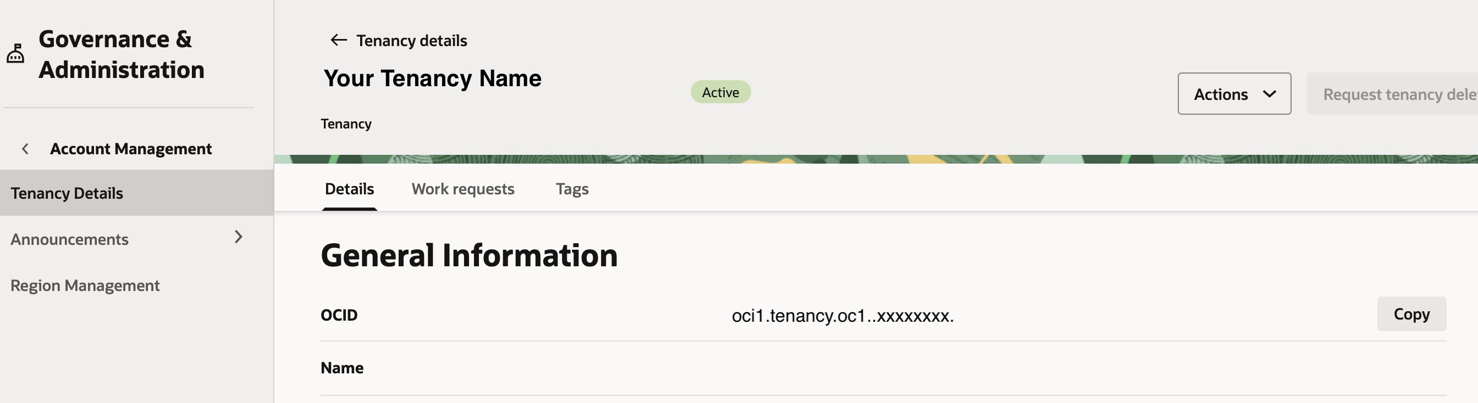Copy the tenancy OCID

[1411, 314]
